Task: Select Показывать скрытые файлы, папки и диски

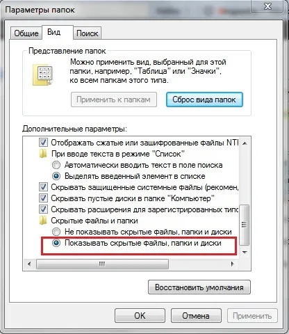Action: [x=56, y=243]
